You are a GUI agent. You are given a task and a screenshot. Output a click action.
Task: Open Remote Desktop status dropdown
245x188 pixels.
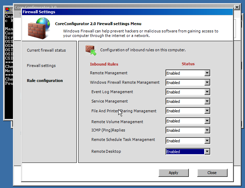click(207, 151)
